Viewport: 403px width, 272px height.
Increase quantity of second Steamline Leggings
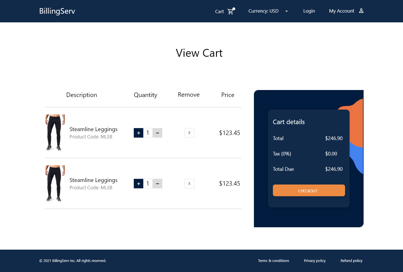(x=139, y=184)
